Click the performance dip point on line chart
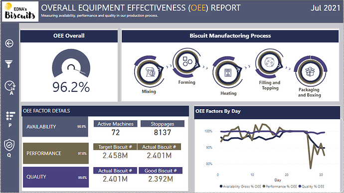 311,168
